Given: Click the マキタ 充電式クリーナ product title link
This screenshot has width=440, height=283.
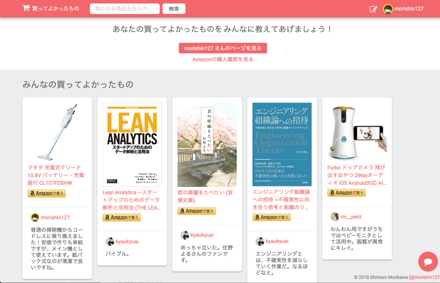Looking at the screenshot, I should [x=56, y=175].
